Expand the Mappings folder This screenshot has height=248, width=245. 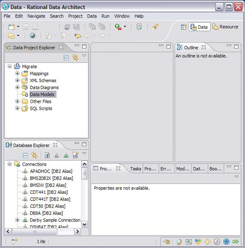17,73
